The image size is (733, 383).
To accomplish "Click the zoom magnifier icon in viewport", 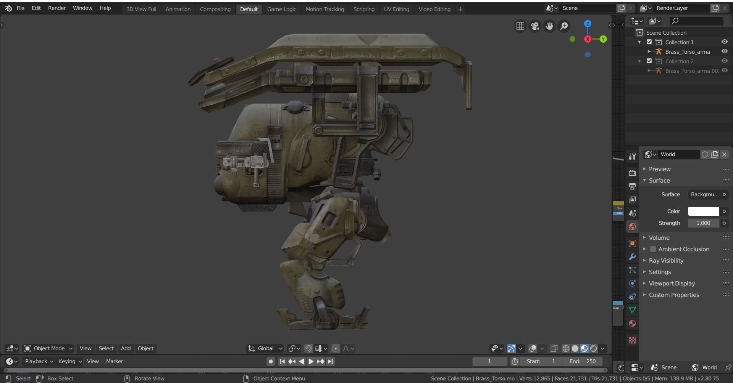I will [564, 26].
